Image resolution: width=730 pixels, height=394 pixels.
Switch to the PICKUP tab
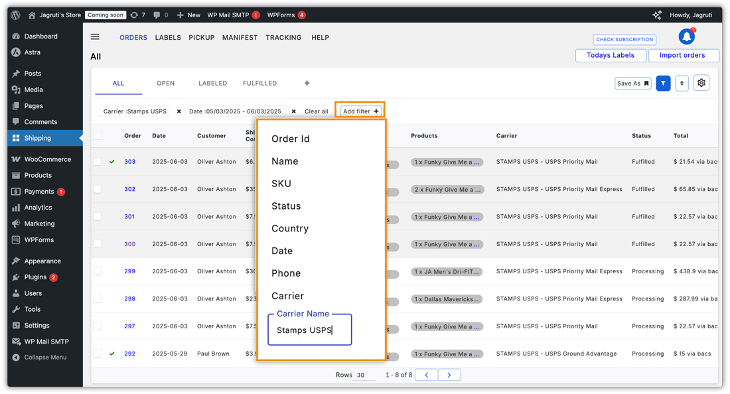(202, 37)
